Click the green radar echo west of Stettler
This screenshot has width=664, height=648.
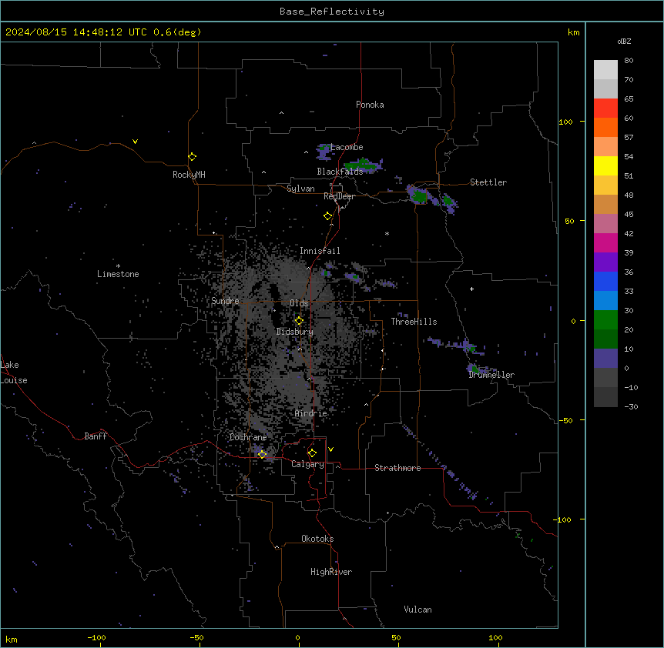[x=420, y=195]
